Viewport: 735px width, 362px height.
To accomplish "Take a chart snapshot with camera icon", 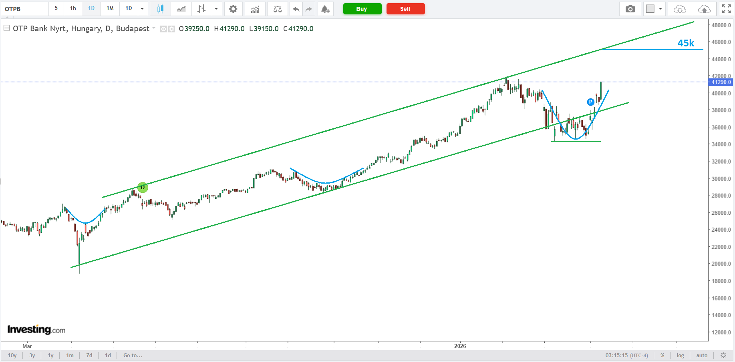I will tap(630, 9).
